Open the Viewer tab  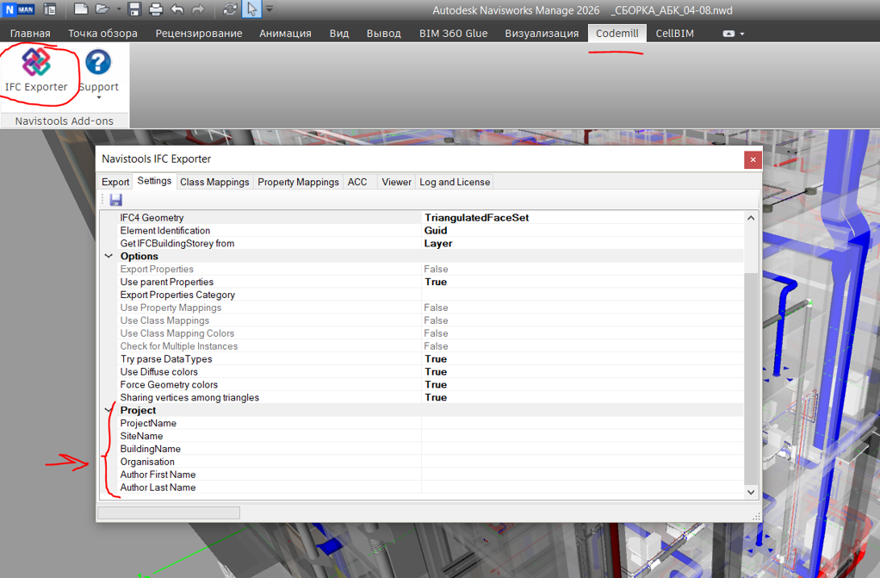tap(396, 182)
